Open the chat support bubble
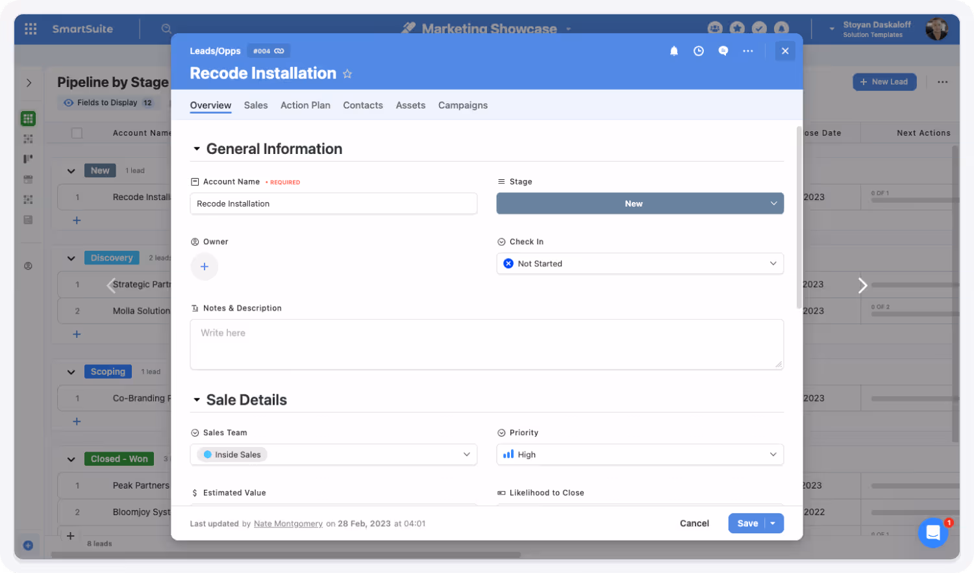974x573 pixels. 933,533
